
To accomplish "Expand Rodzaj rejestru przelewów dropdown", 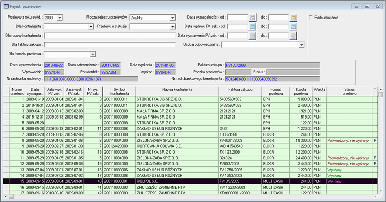I will 172,18.
